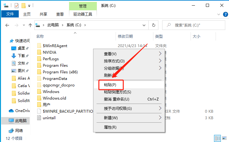Choose 撤消 重命名(U) from the context menu
This screenshot has height=142, width=229.
pos(129,99)
